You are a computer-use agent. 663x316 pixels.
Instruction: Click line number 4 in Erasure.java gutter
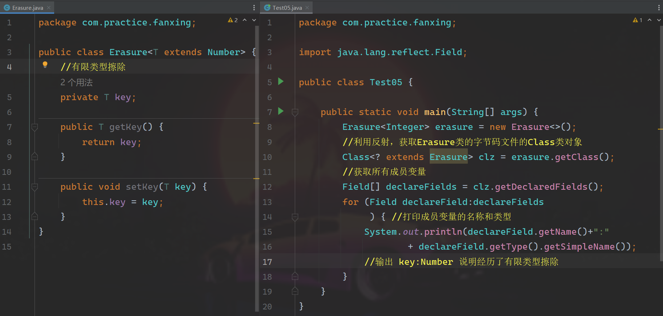(x=9, y=67)
